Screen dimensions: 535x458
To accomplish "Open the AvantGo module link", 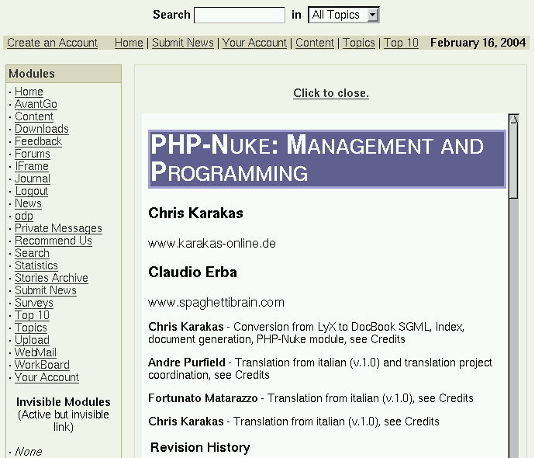I will pyautogui.click(x=36, y=104).
